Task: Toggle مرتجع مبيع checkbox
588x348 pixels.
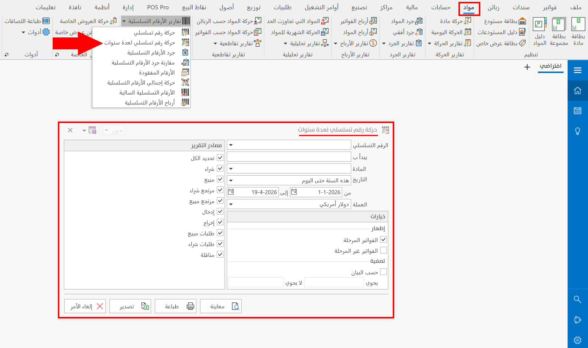Action: [220, 200]
